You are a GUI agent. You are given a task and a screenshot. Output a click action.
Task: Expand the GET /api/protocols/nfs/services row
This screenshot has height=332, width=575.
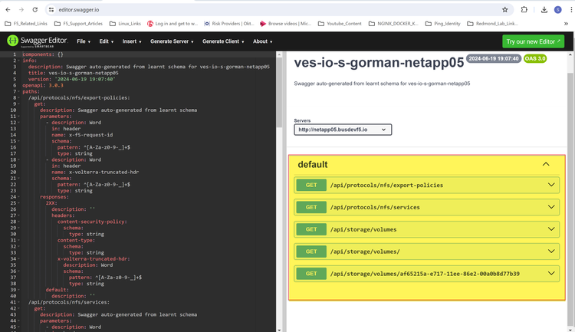click(x=429, y=207)
